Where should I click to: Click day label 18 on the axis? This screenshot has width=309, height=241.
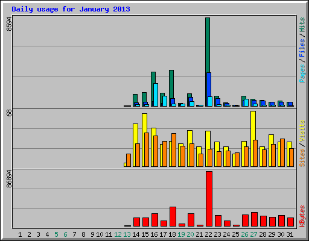point(172,234)
